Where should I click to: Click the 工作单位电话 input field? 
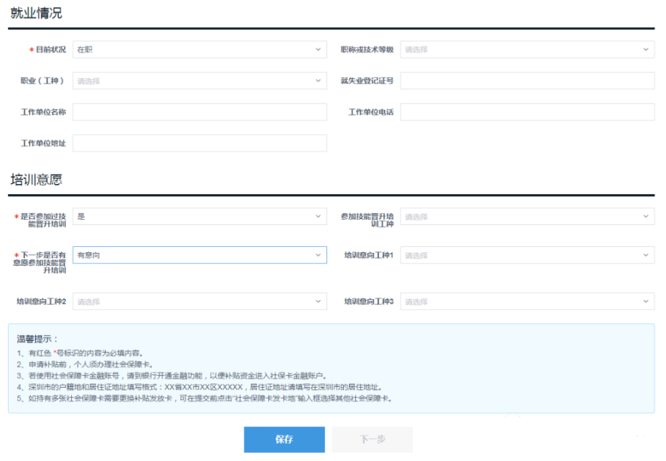tap(528, 111)
